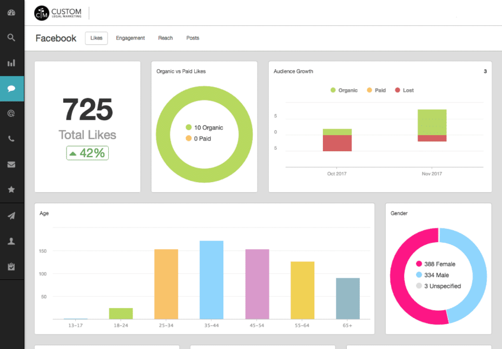
Task: Click the 35-44 age bar
Action: (x=212, y=280)
